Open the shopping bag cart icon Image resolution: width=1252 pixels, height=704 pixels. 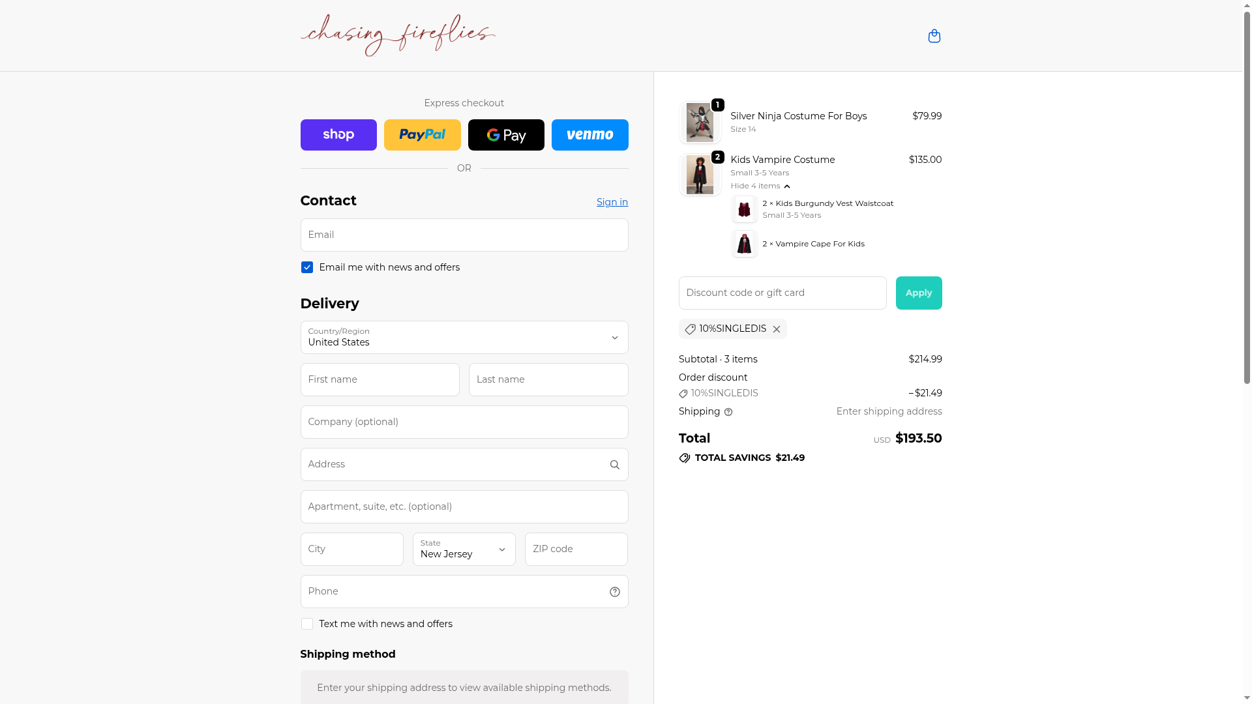934,36
